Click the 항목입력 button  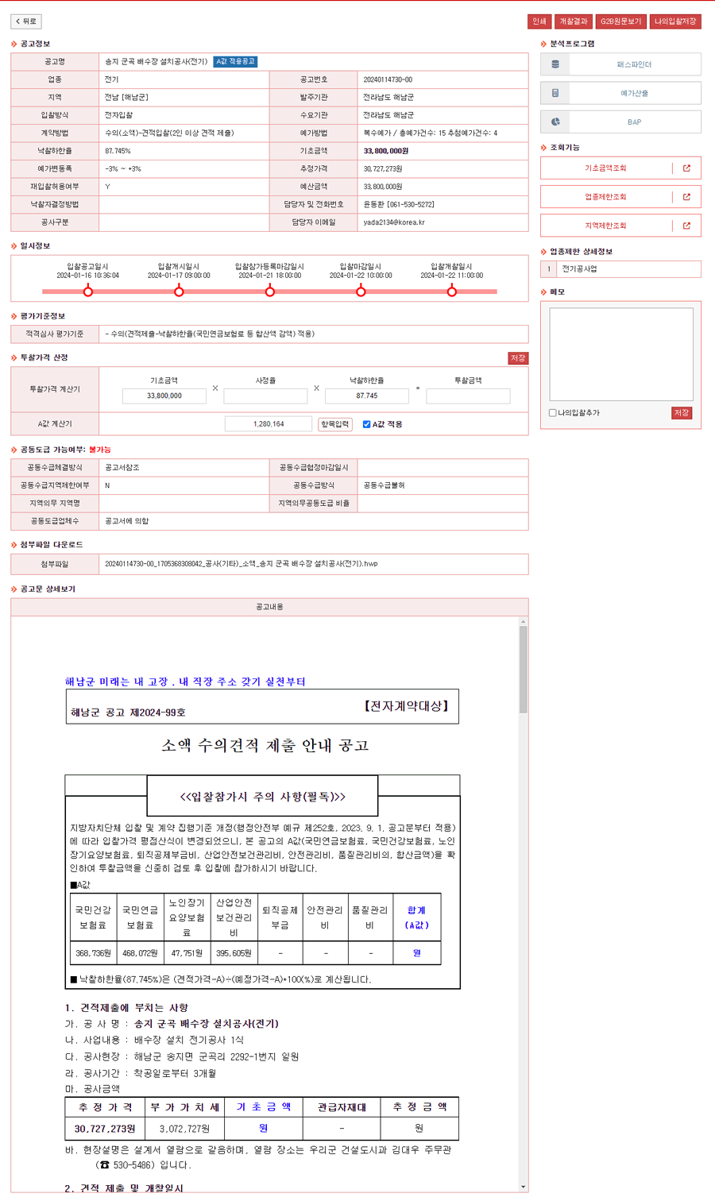(334, 424)
